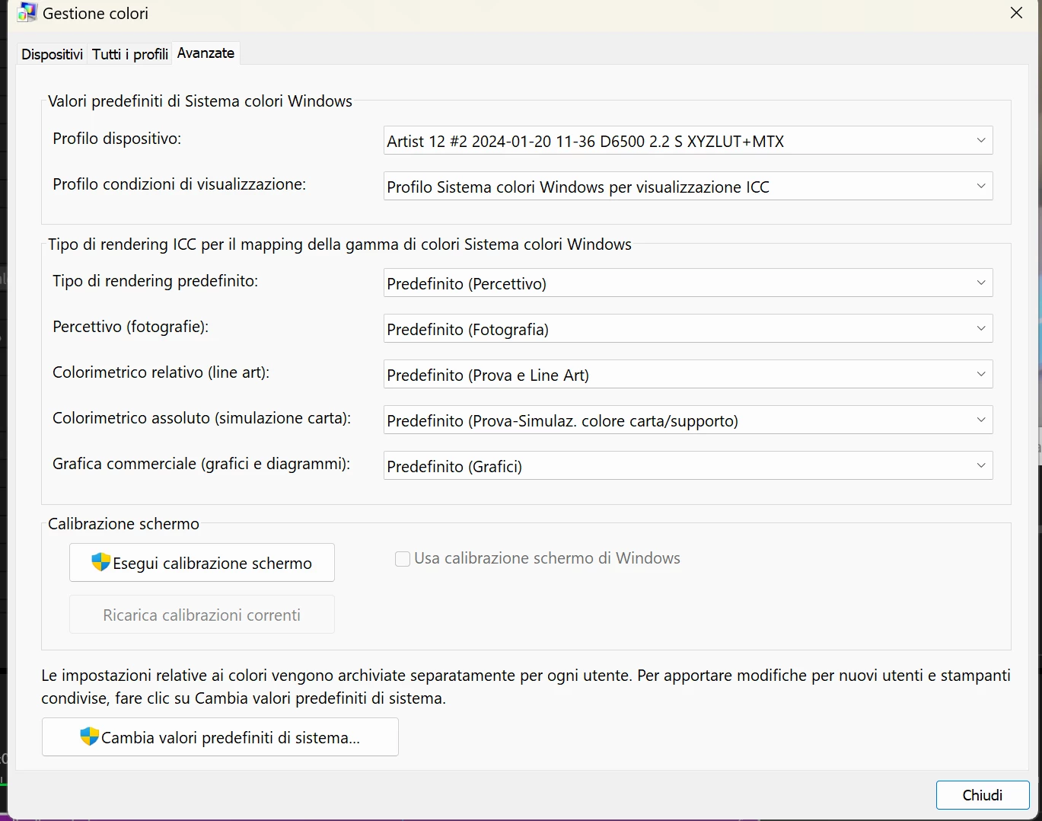Open the Percettivo (fotografie) dropdown
The height and width of the screenshot is (821, 1042).
[688, 329]
